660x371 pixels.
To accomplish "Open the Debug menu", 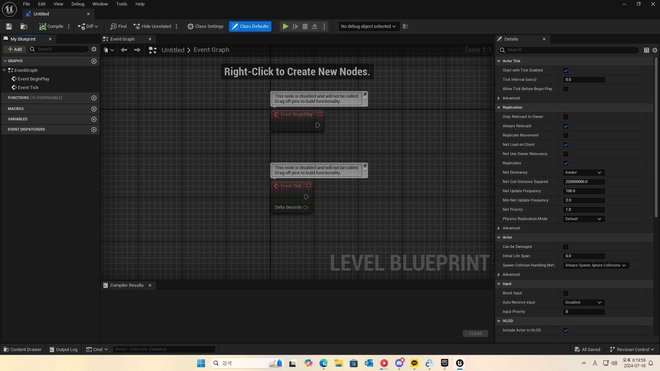I will click(x=78, y=4).
